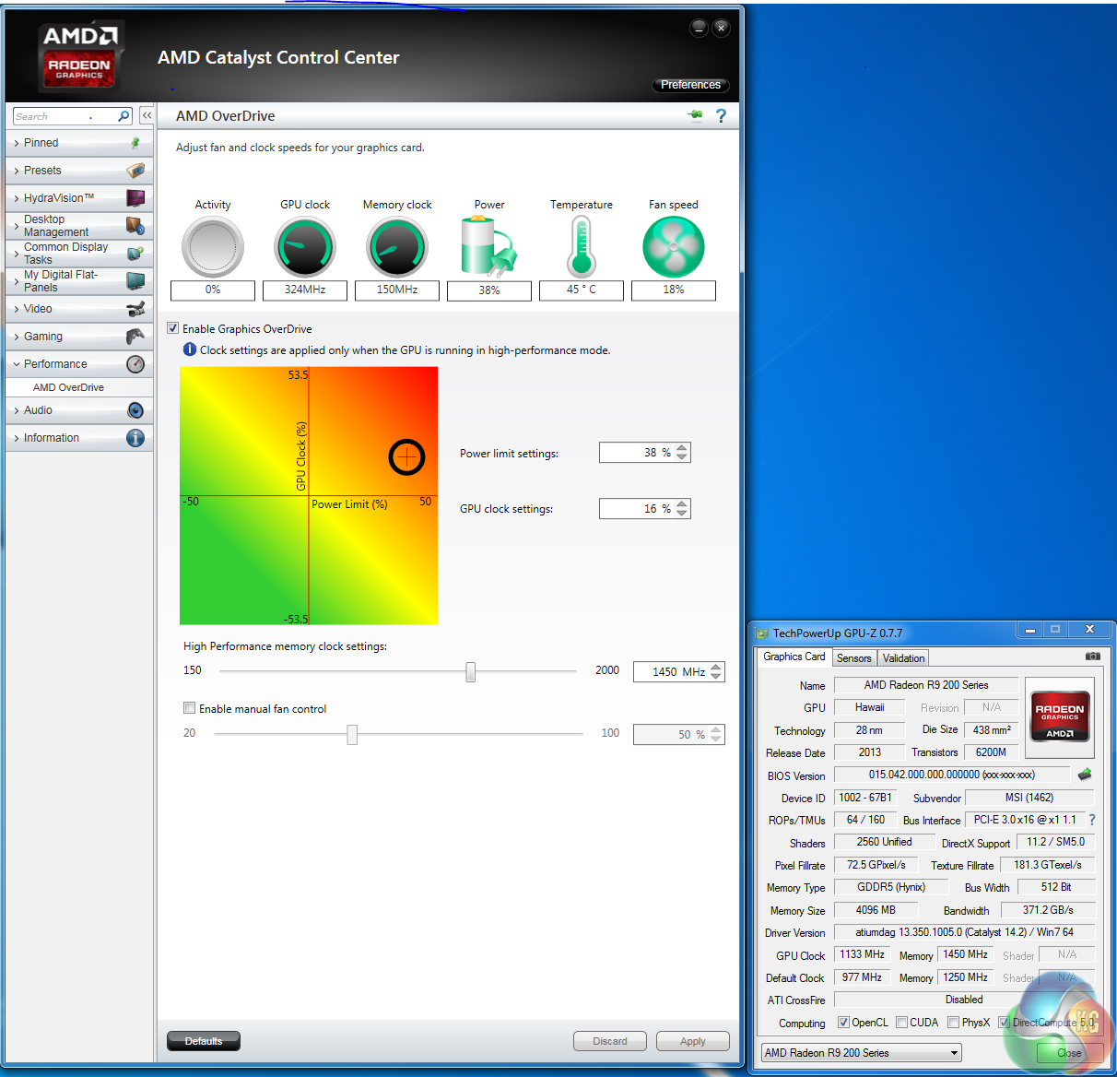Image resolution: width=1117 pixels, height=1077 pixels.
Task: Click the blue clock settings info icon
Action: point(190,349)
